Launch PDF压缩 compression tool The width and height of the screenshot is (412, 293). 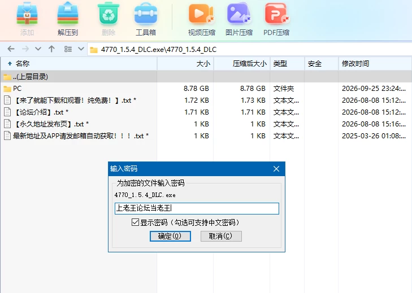coord(276,14)
